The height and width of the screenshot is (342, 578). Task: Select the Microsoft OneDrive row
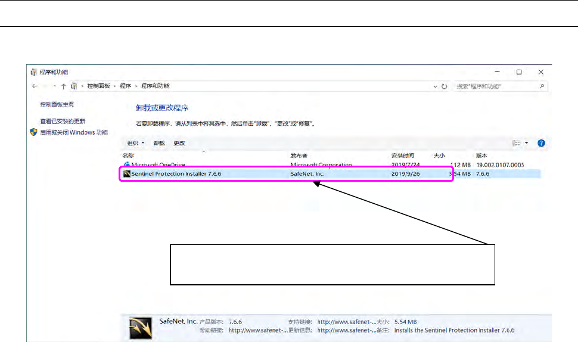click(331, 164)
